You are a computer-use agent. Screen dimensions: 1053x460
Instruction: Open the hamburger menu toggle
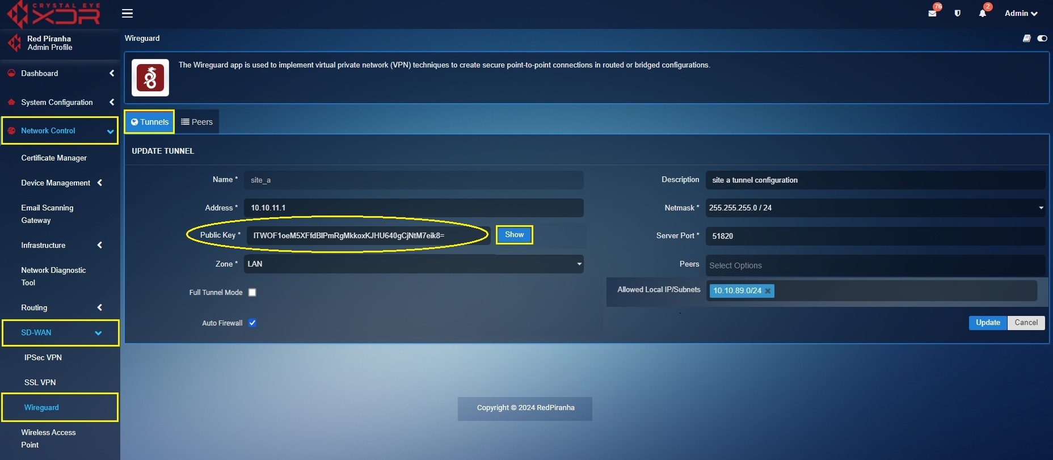tap(128, 13)
